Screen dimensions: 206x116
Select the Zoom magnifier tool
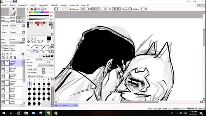(x=32, y=42)
